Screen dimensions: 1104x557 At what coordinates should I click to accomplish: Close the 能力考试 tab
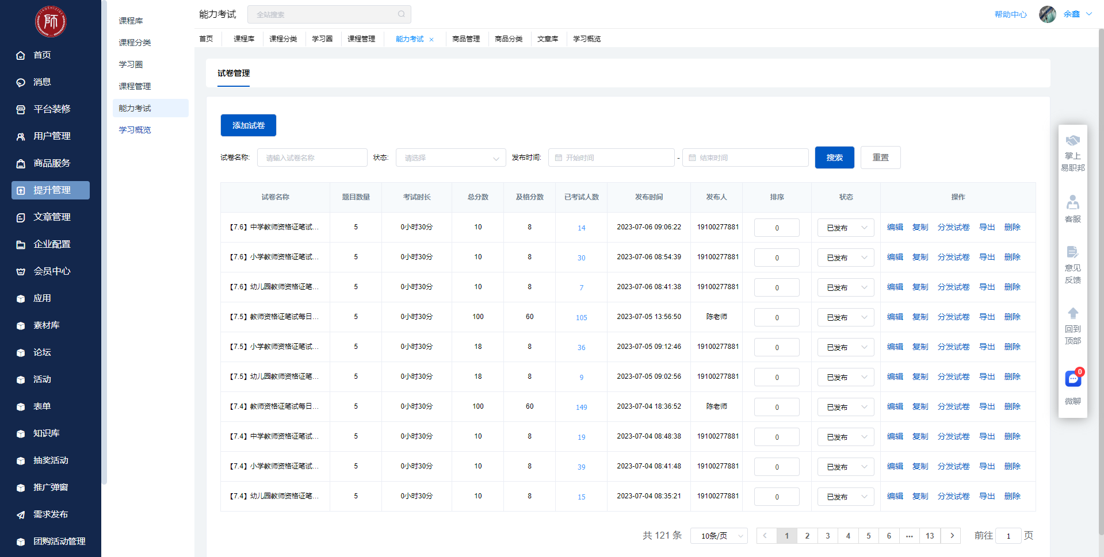pos(431,40)
